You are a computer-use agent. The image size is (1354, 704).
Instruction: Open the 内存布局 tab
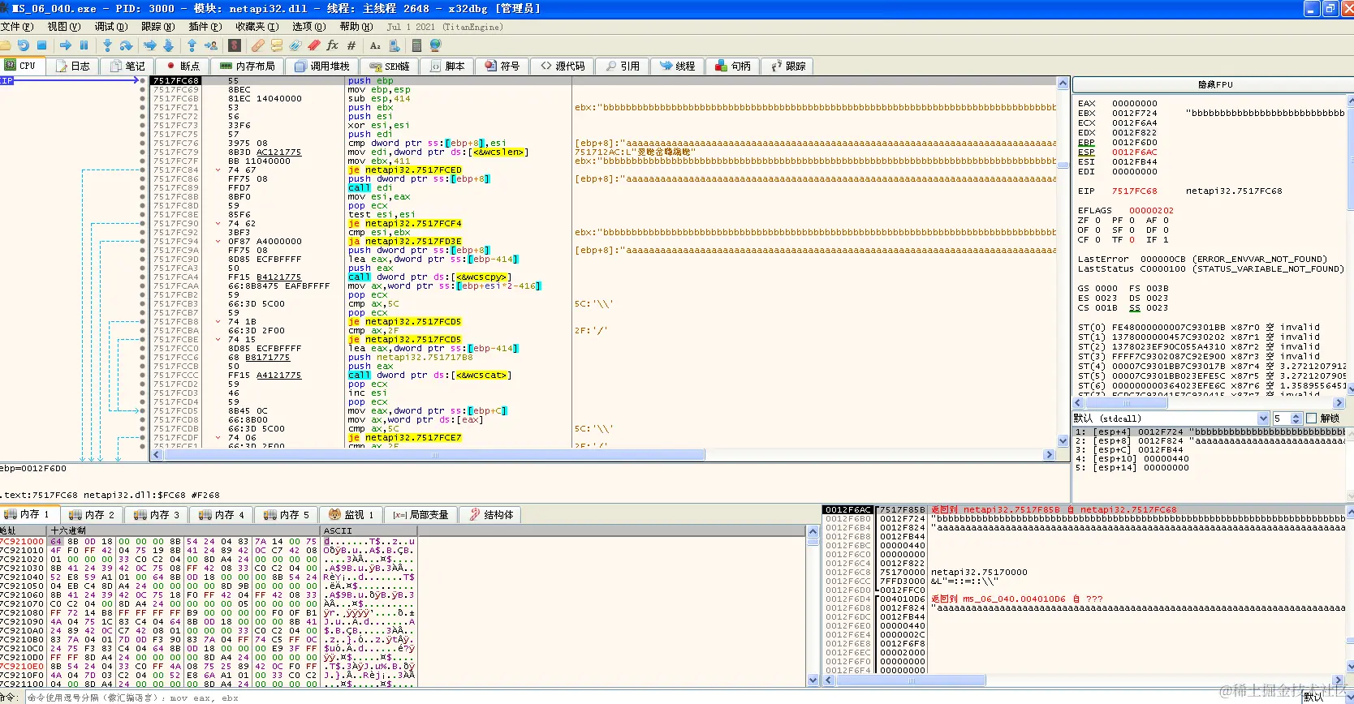[x=248, y=66]
